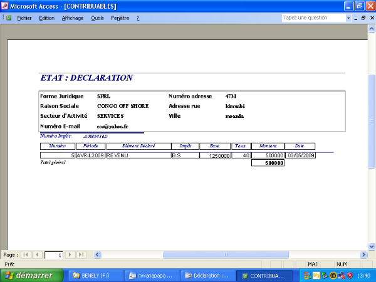376x282 pixels.
Task: Go to previous page navigation button
Action: (38, 255)
